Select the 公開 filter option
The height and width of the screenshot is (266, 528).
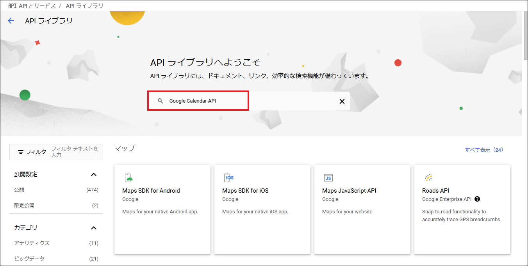point(19,190)
